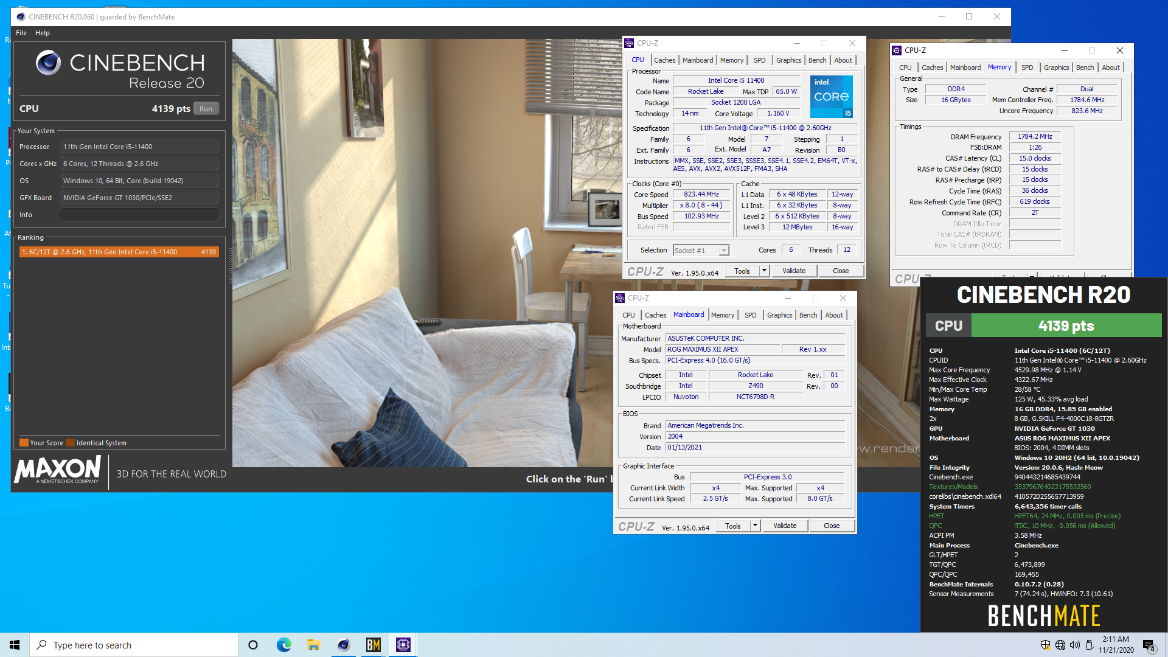Viewport: 1168px width, 657px height.
Task: Click the CAS# Latency value 15.0 clocks
Action: point(1035,158)
